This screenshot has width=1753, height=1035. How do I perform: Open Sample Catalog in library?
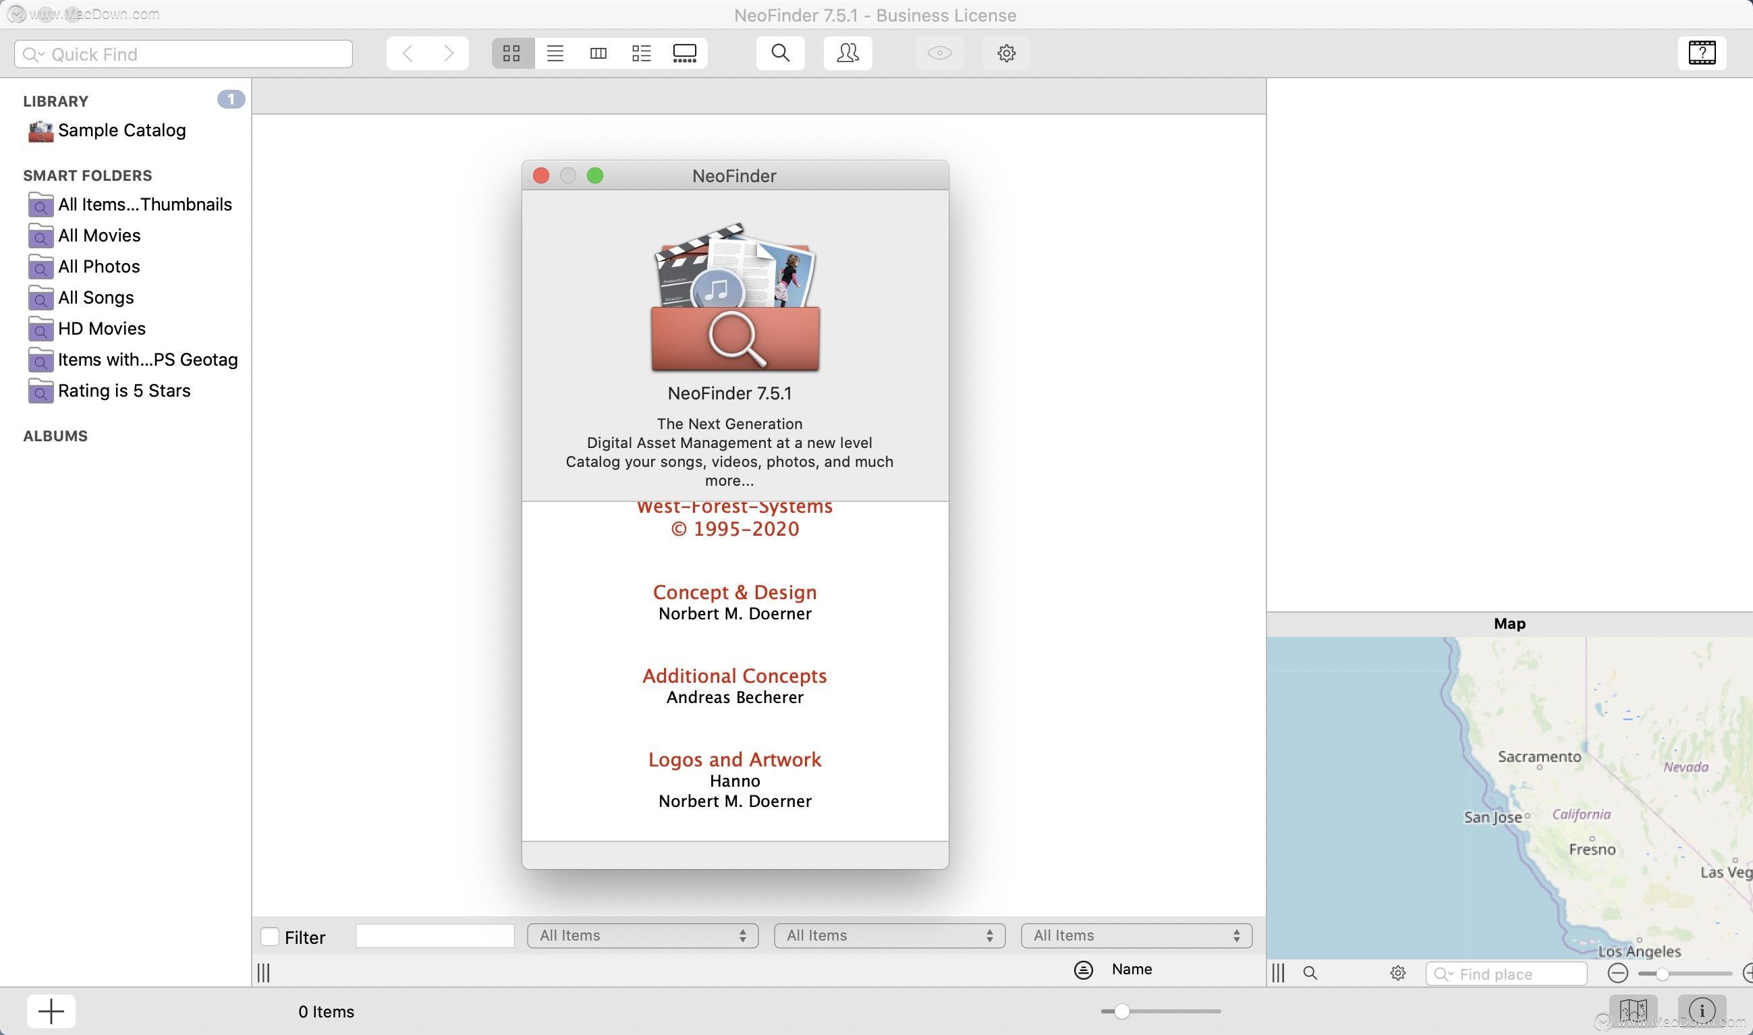click(121, 130)
